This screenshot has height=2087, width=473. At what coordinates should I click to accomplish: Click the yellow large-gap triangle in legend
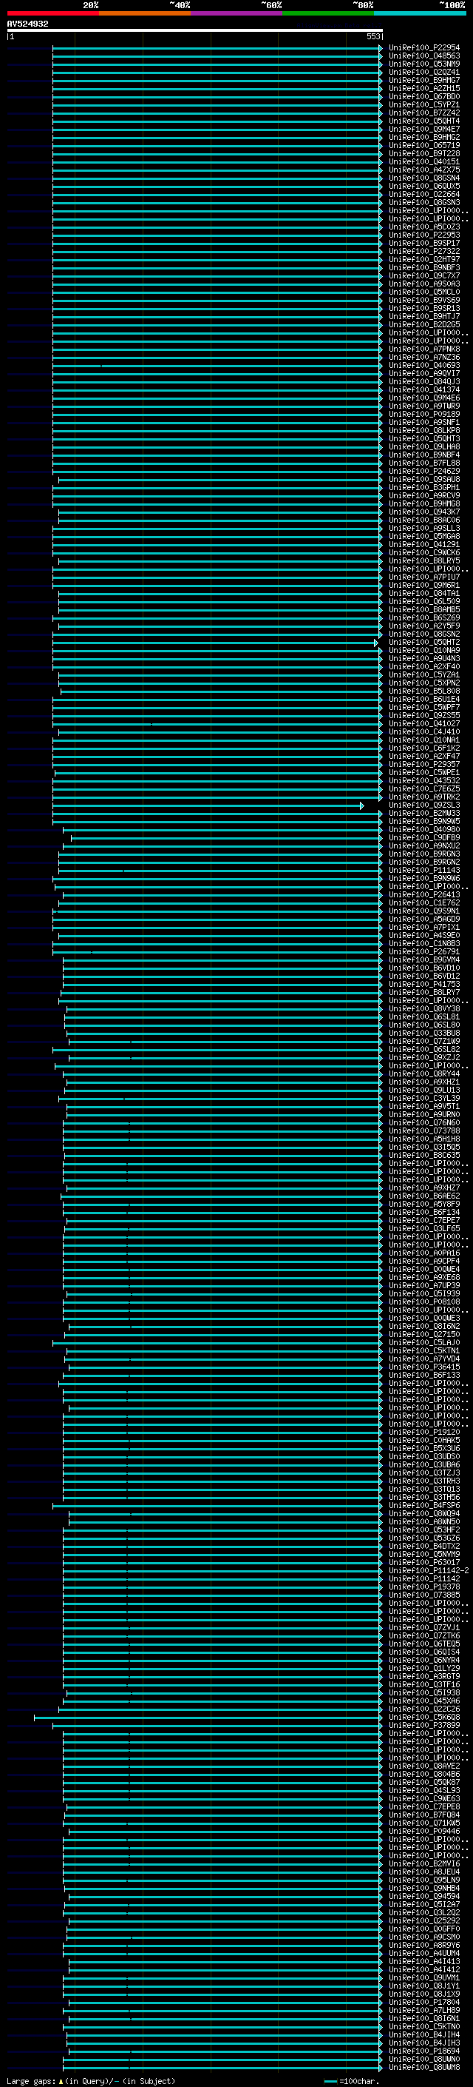pos(61,2080)
